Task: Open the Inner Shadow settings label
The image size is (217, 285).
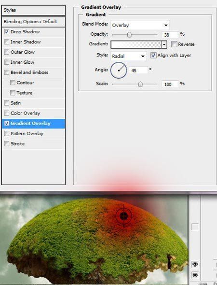Action: click(x=26, y=42)
